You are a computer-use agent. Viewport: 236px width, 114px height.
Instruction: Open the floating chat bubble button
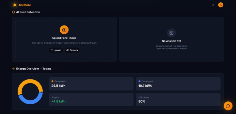[x=228, y=106]
